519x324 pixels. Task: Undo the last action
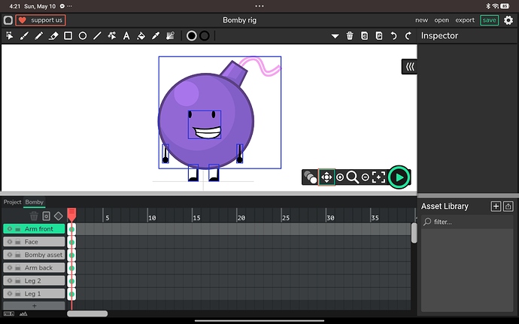pyautogui.click(x=393, y=36)
